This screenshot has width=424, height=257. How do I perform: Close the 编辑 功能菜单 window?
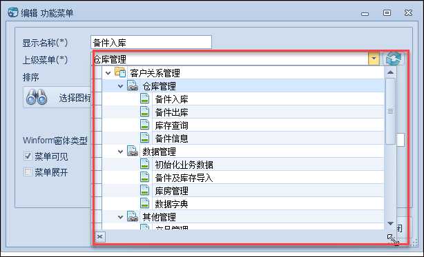[408, 12]
